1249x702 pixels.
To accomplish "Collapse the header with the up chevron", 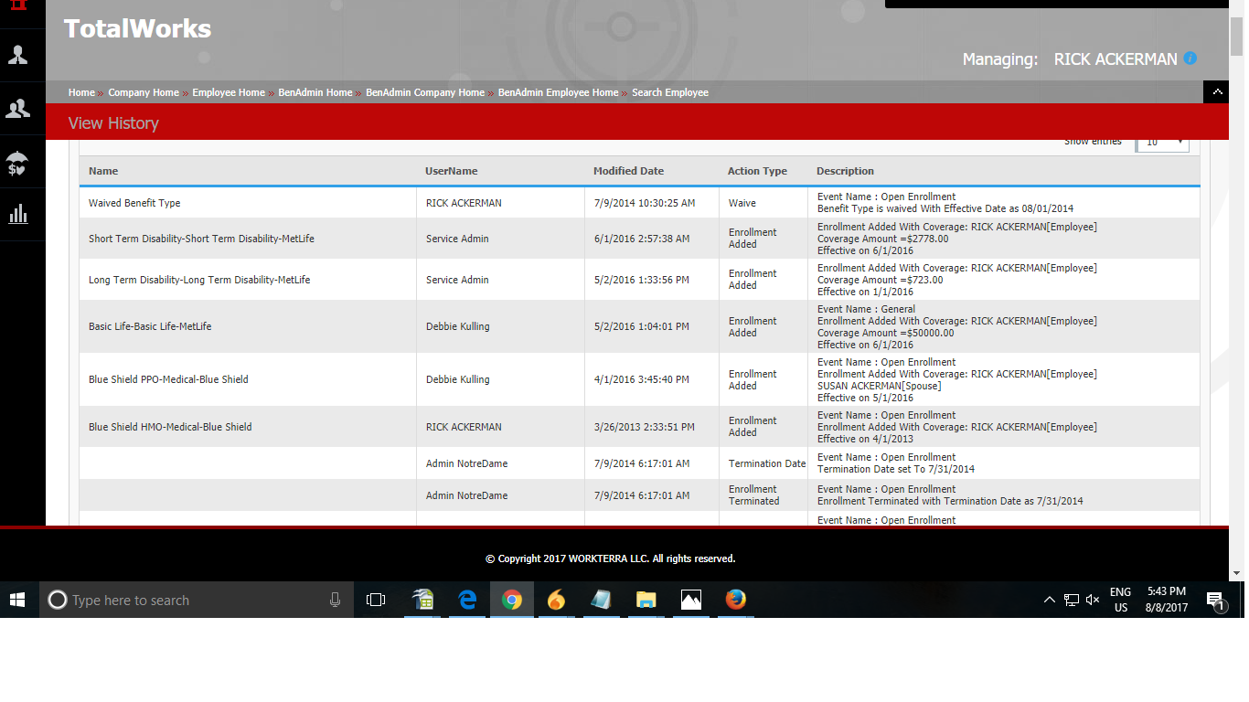I will click(1217, 91).
